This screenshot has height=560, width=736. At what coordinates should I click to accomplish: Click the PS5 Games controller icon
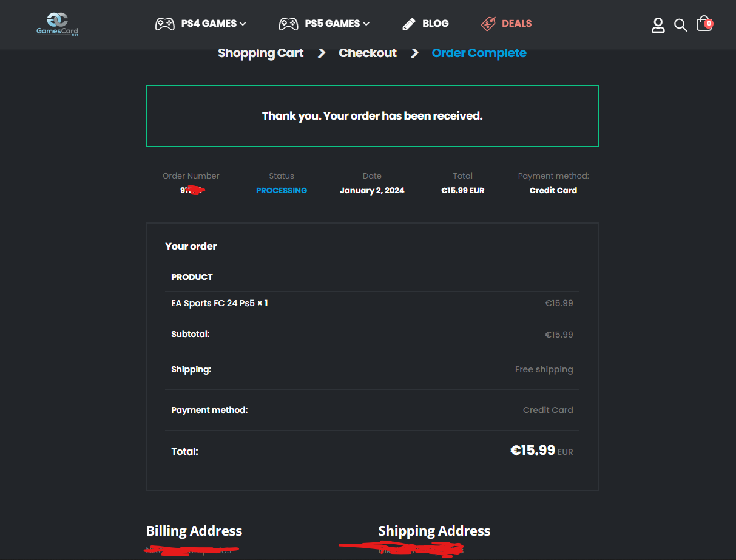288,24
